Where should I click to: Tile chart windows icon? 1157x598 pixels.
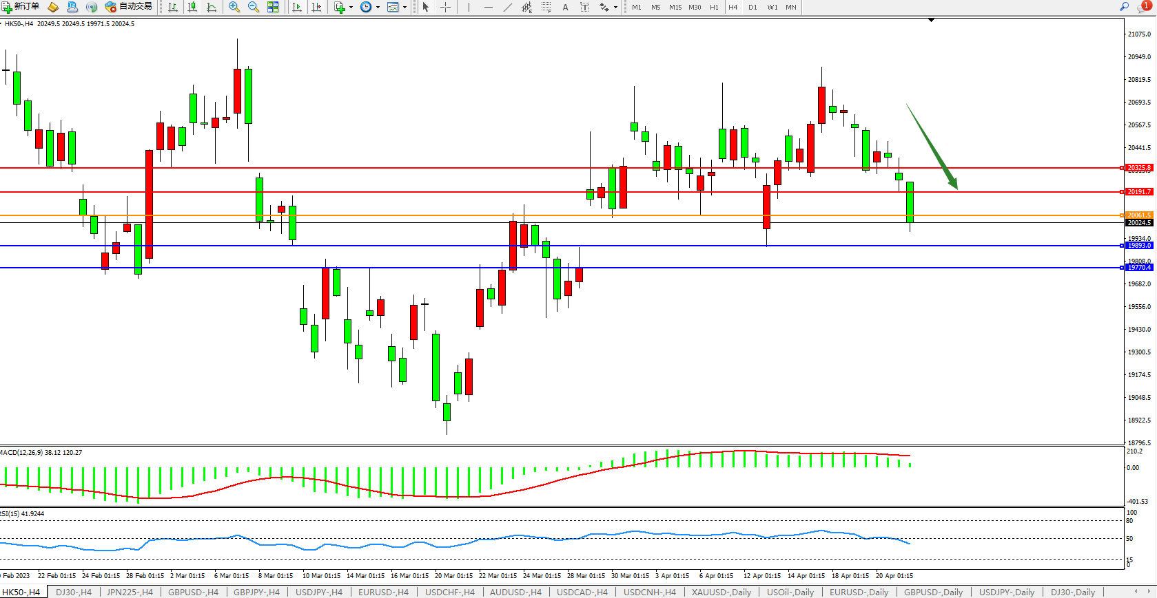pyautogui.click(x=273, y=7)
